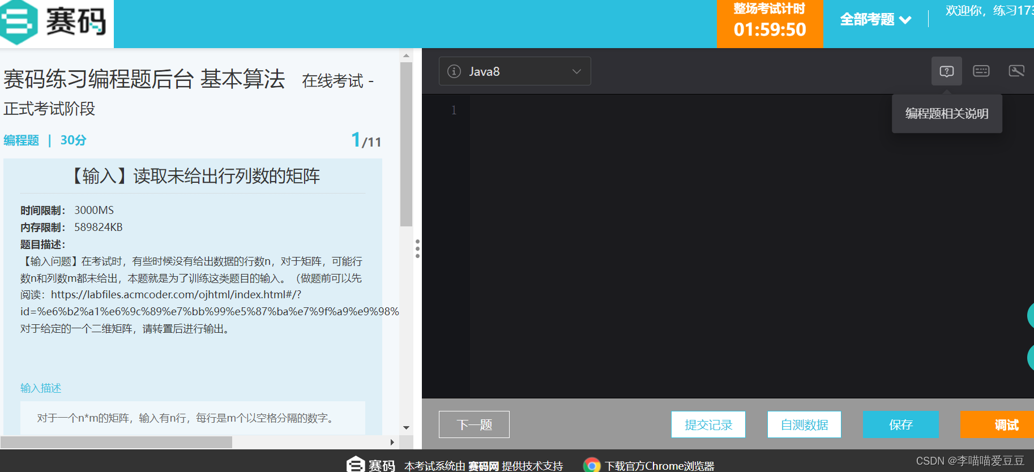The height and width of the screenshot is (472, 1034).
Task: Click the 赛码 logo icon in header
Action: [19, 23]
